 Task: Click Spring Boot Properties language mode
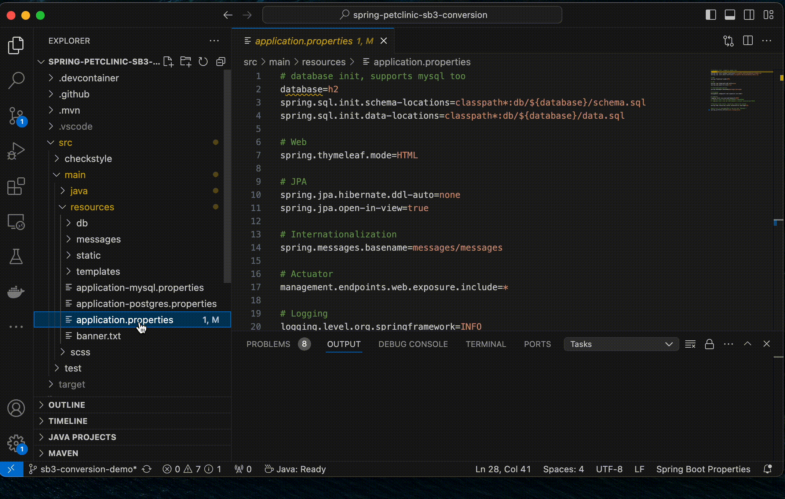(703, 469)
